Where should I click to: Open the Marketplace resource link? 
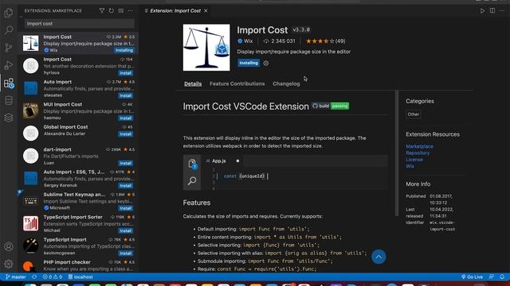tap(419, 146)
